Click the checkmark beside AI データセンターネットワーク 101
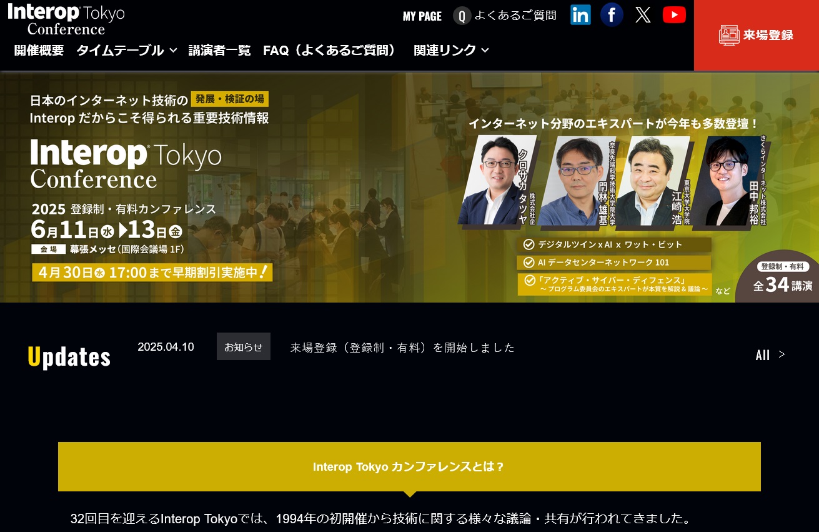Screen dimensions: 819x532 (529, 263)
